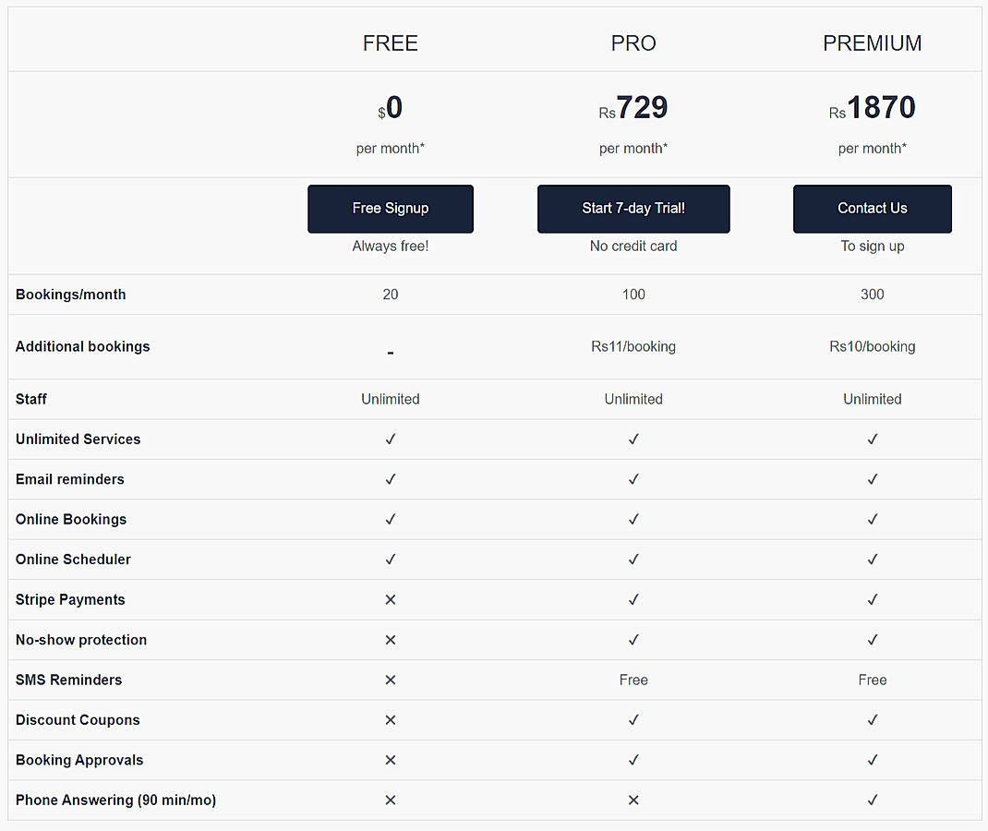Click Premium checkmark for Online Bookings

point(872,519)
